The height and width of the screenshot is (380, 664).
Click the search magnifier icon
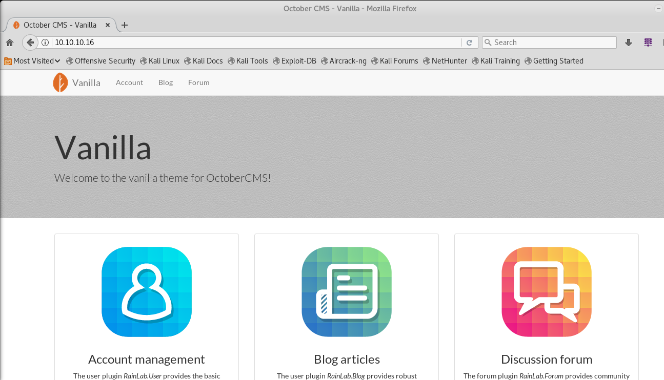pyautogui.click(x=488, y=43)
